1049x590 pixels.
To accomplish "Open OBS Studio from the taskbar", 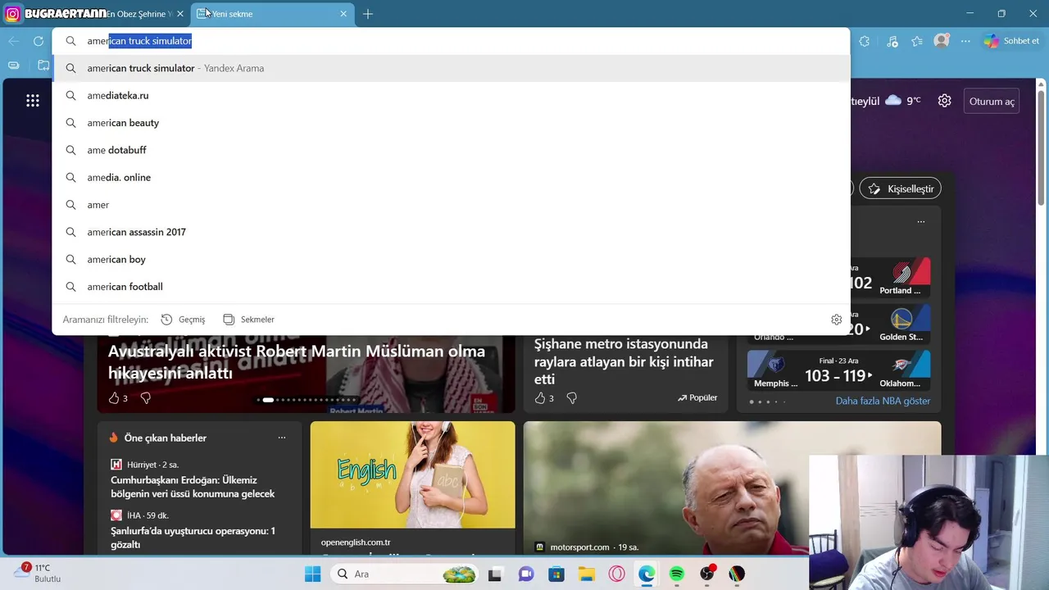I will 707,574.
